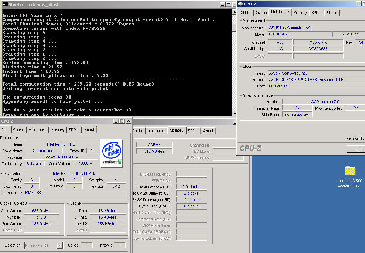Minimize the hexus_pifast console window
Viewport: 365px width, 253px height.
(x=223, y=4)
